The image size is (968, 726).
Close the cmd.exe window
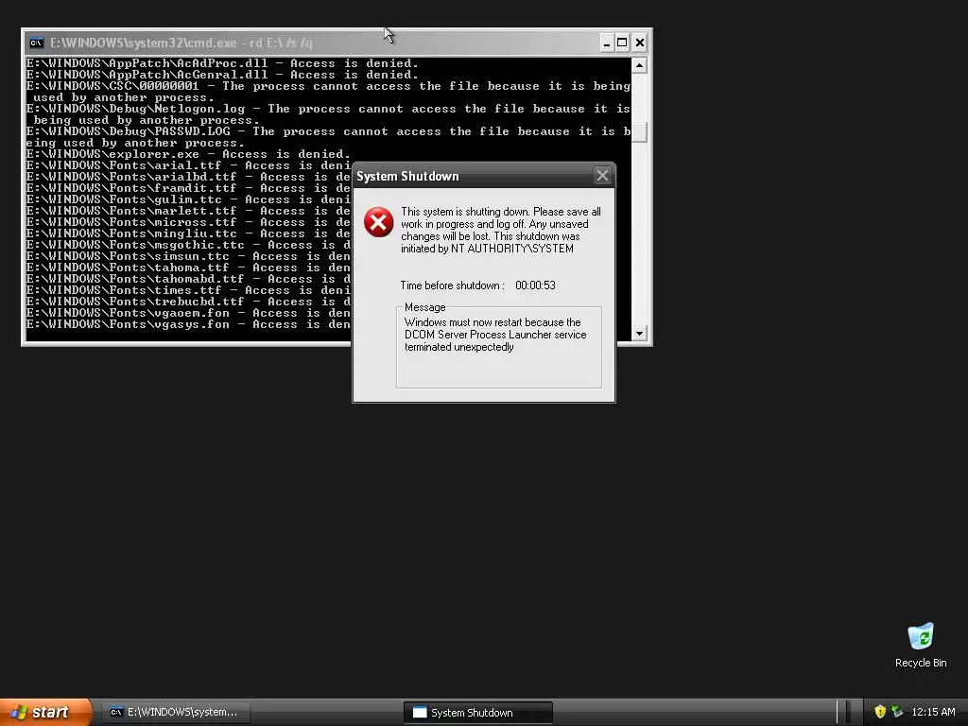[x=640, y=43]
